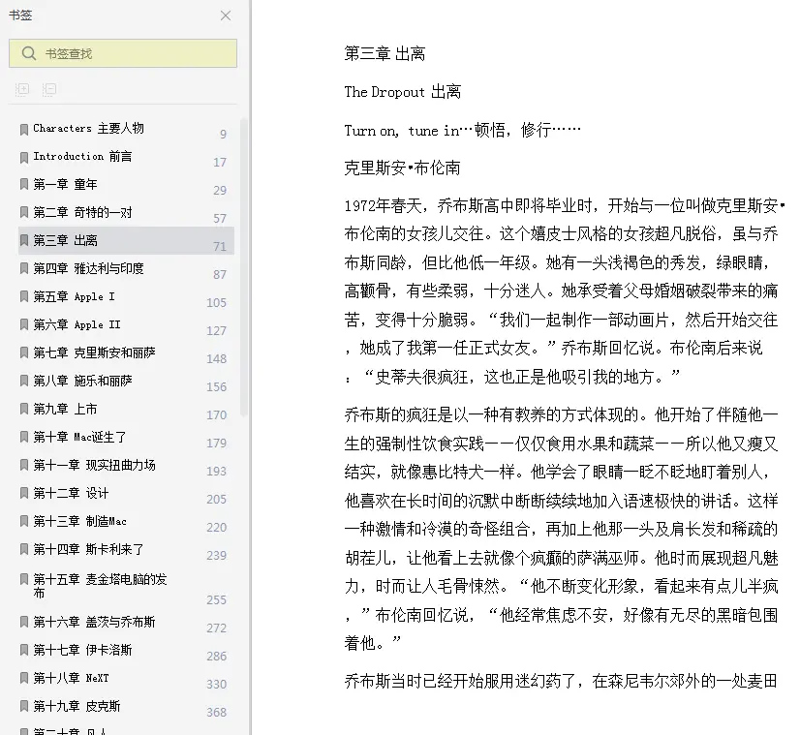Click bookmark icon beside 第四章 雅达利与印度

24,268
